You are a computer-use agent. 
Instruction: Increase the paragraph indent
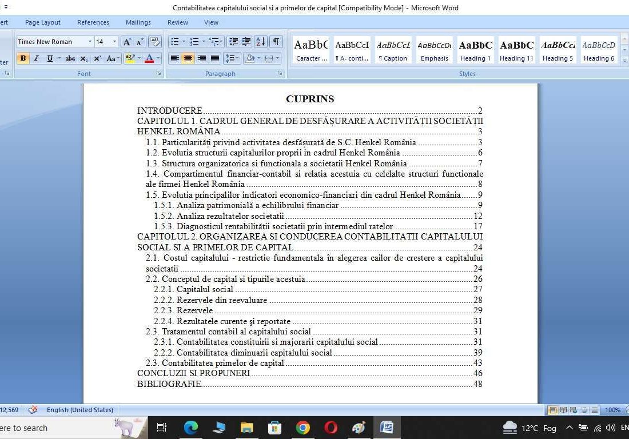(x=246, y=42)
